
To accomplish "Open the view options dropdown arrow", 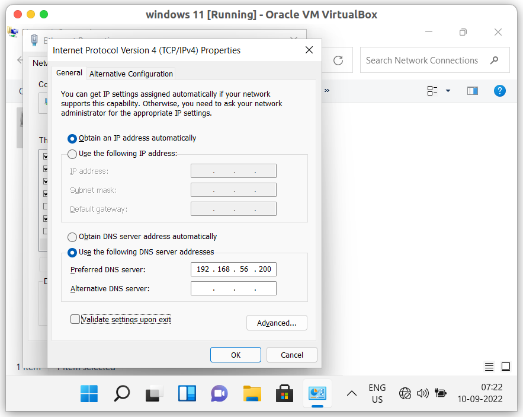I will coord(448,91).
